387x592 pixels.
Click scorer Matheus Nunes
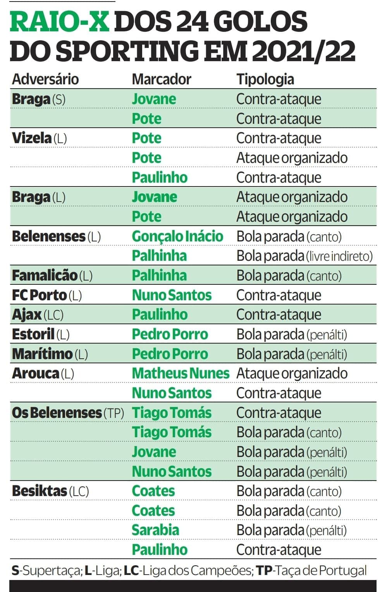[x=181, y=373]
